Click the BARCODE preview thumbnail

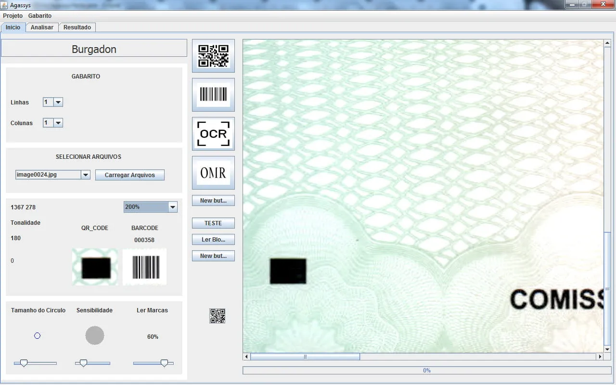145,267
